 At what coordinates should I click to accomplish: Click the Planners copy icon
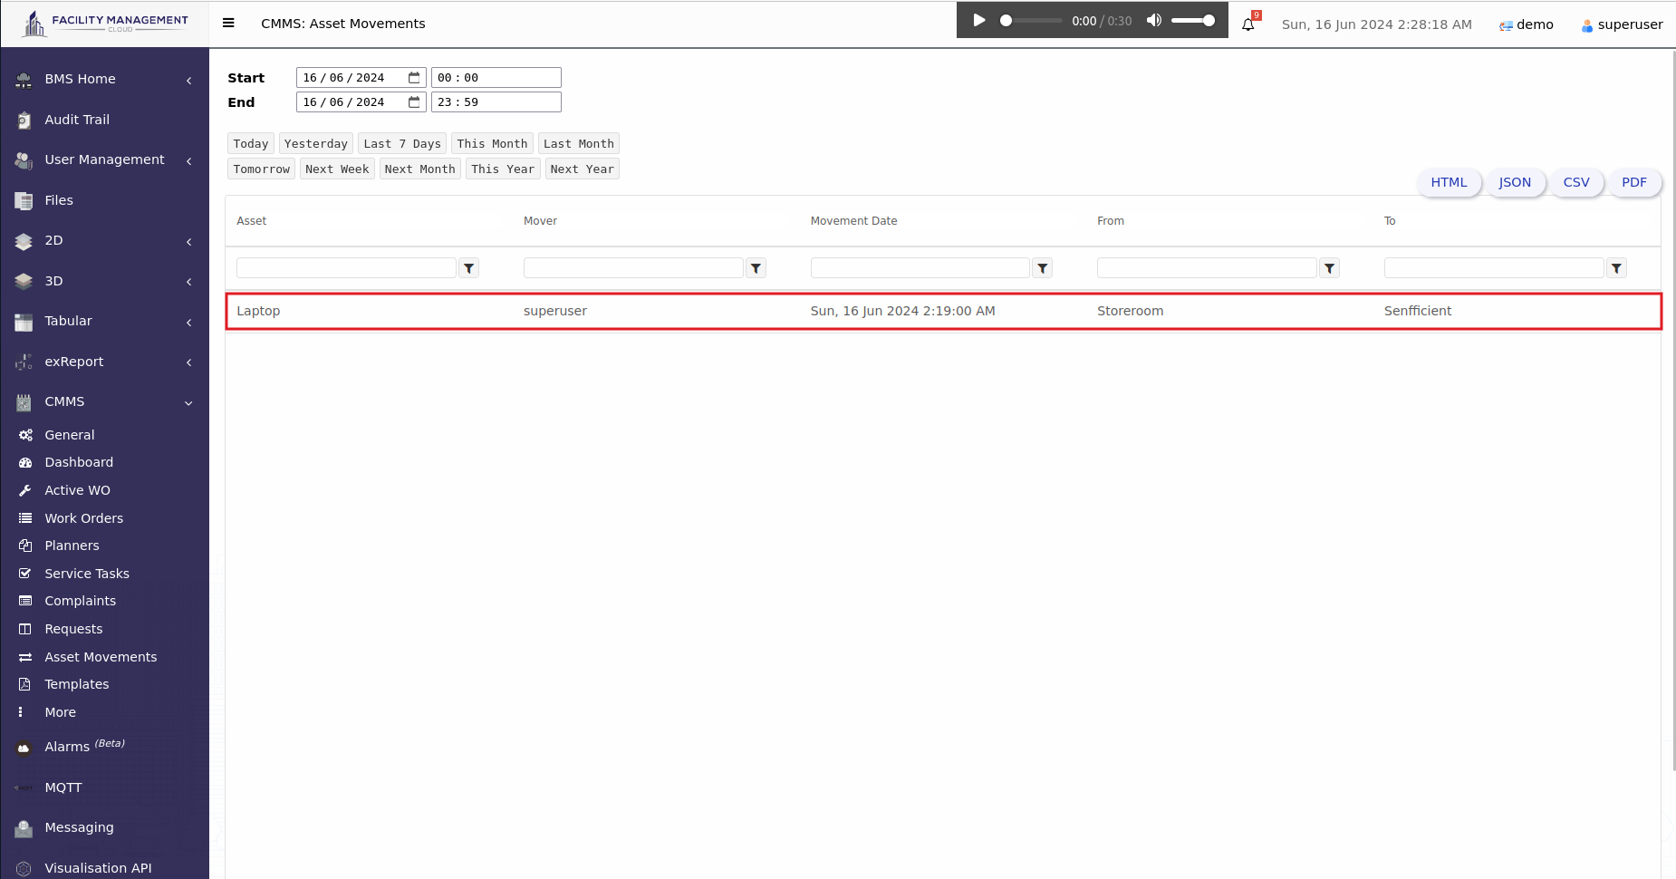[x=25, y=546]
